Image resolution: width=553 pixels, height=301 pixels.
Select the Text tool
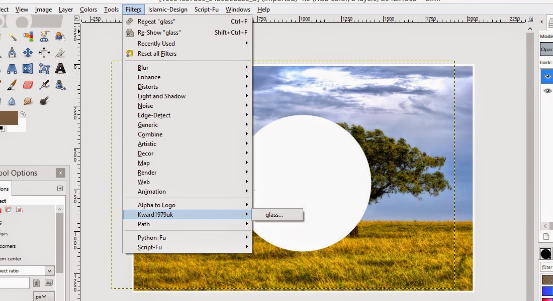[x=60, y=68]
